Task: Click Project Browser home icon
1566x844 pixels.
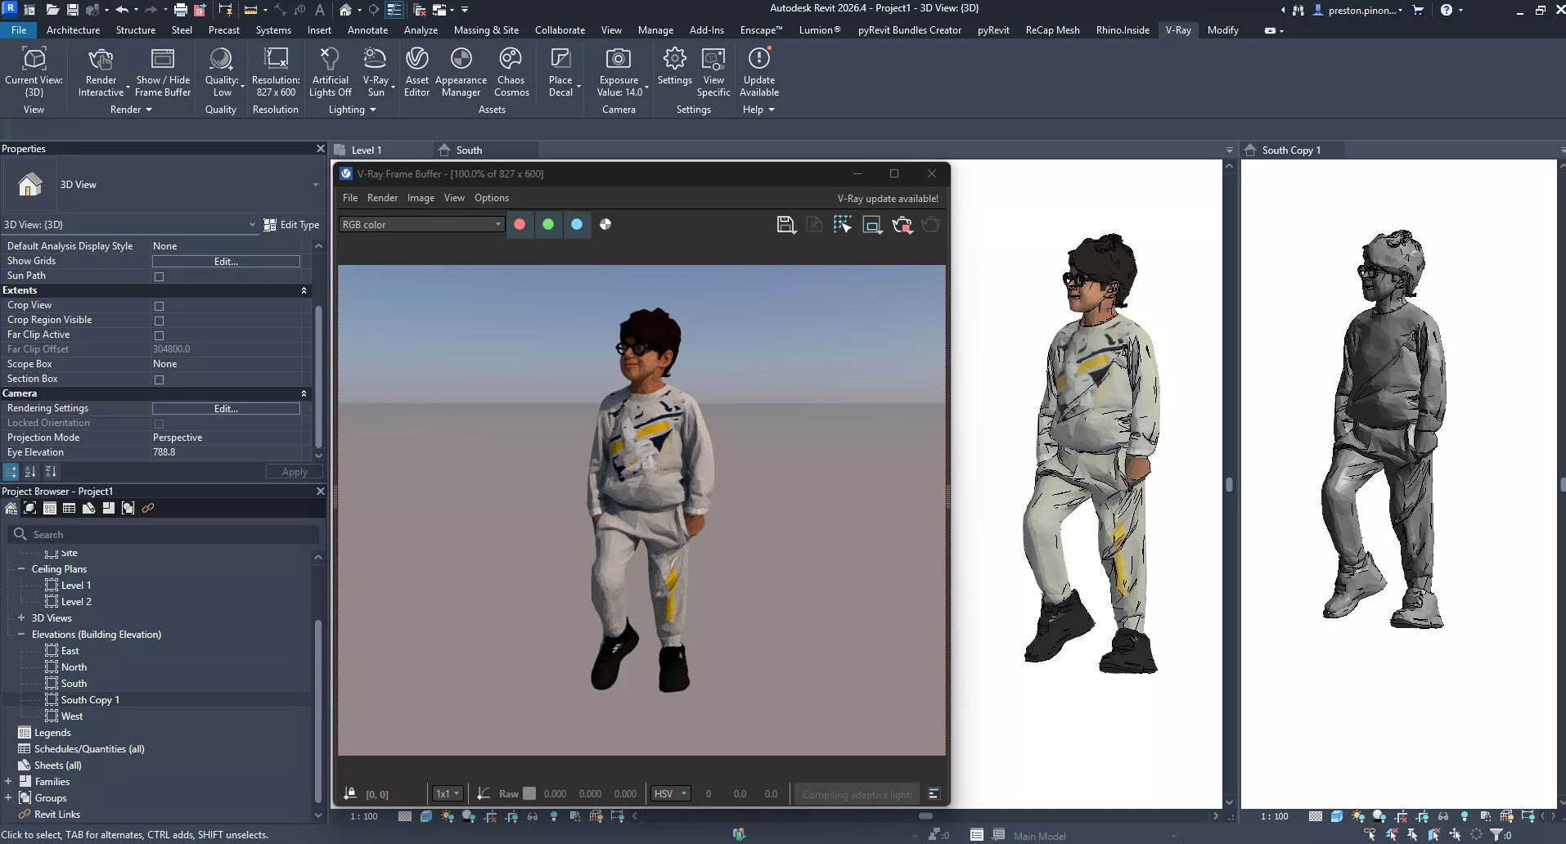Action: pos(11,508)
